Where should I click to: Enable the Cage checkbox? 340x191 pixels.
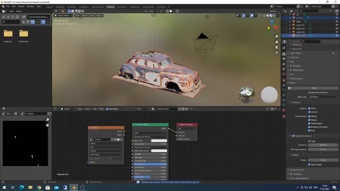(309, 141)
